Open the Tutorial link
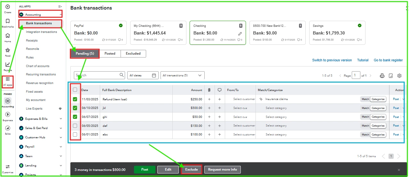This screenshot has width=409, height=177. pos(363,60)
